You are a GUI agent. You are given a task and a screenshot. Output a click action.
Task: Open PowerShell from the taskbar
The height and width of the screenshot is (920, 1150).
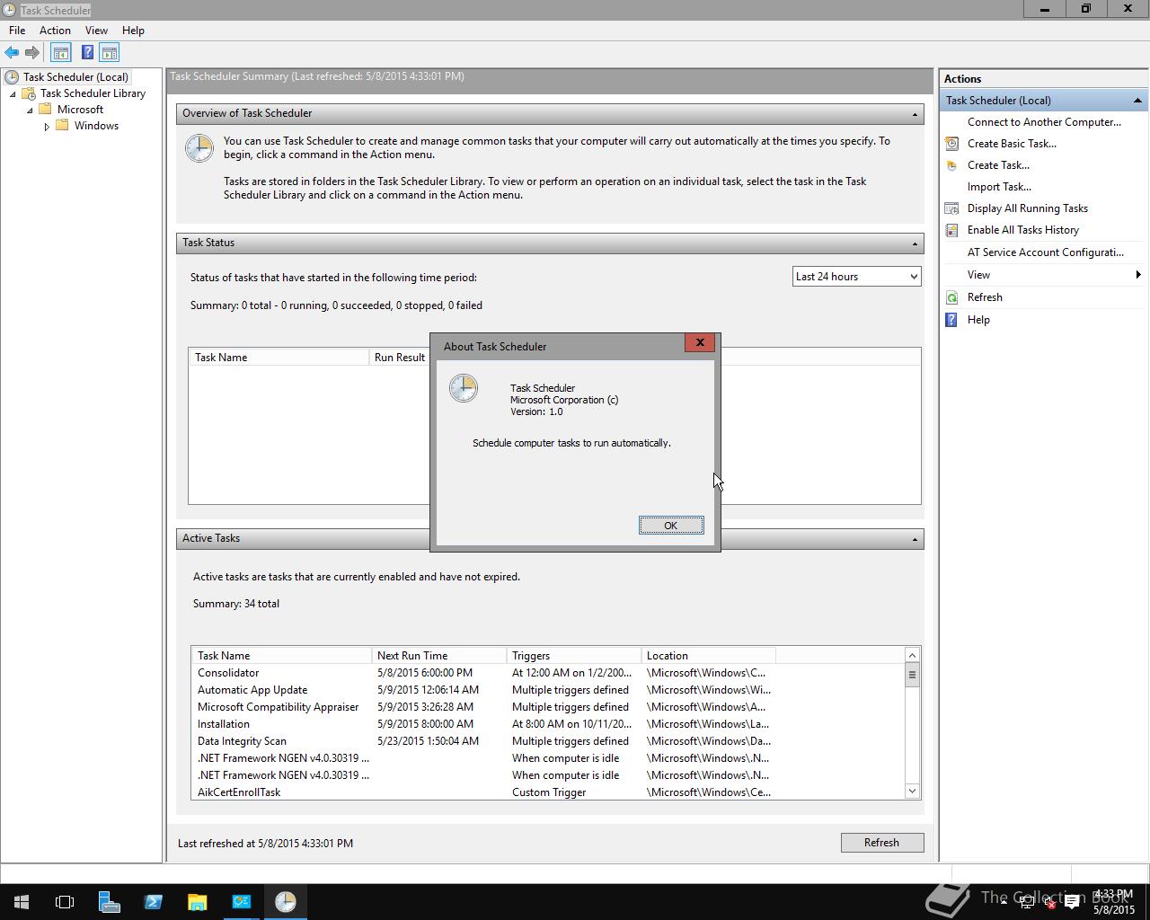point(153,902)
